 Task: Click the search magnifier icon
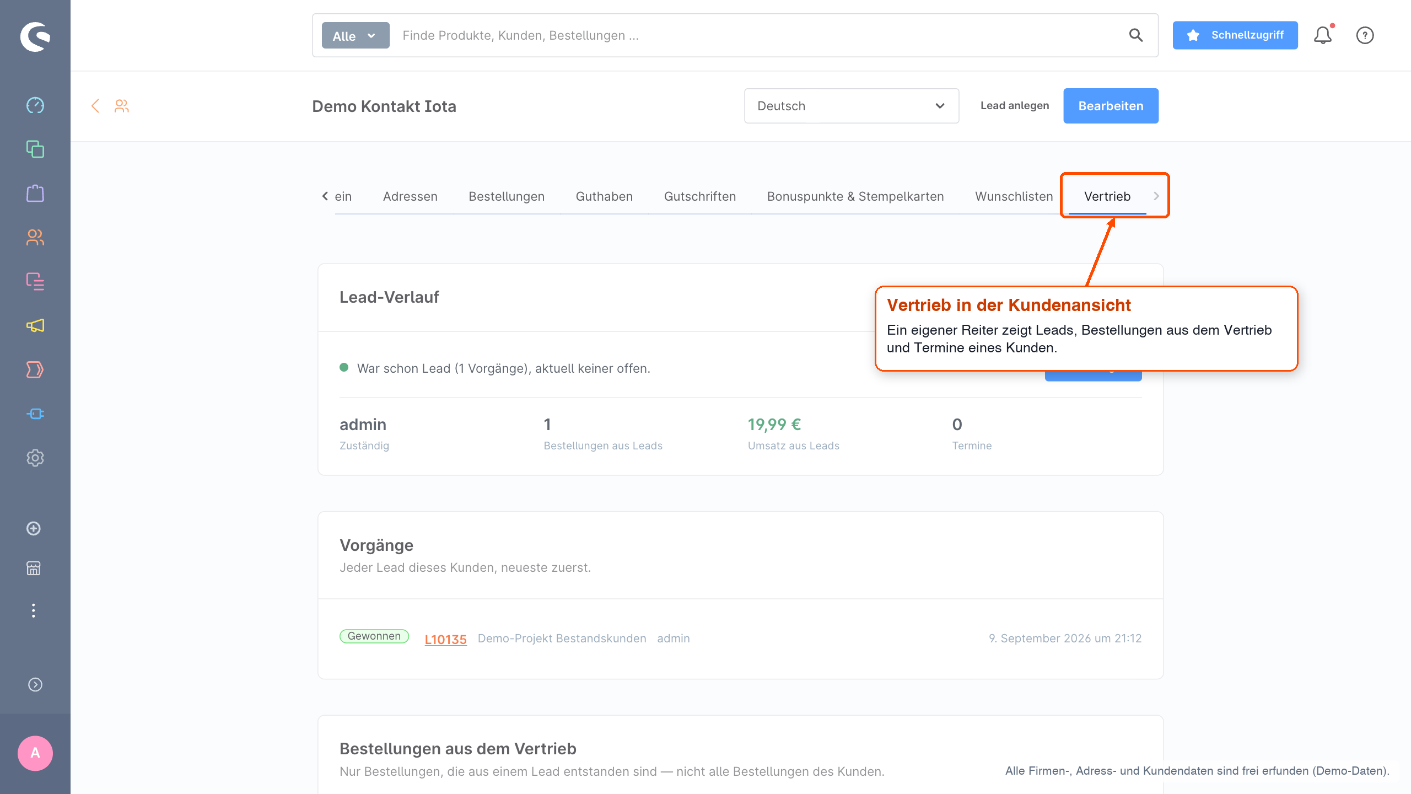click(x=1136, y=35)
